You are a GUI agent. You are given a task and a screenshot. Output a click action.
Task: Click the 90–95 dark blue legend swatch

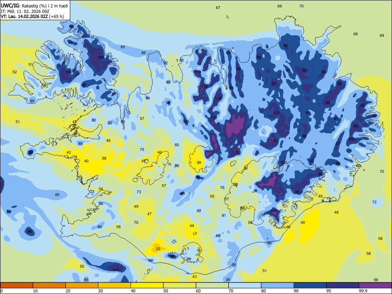coord(310,285)
